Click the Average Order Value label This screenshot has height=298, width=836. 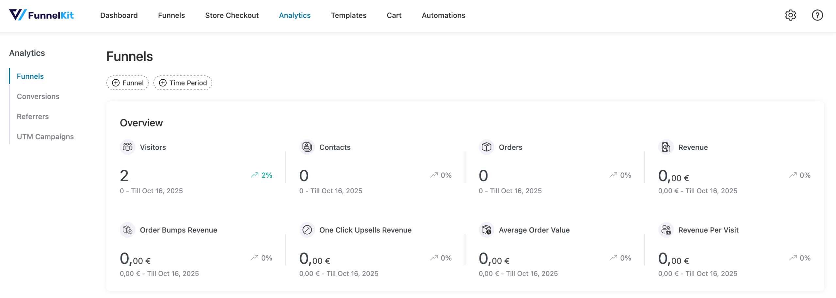click(x=534, y=230)
